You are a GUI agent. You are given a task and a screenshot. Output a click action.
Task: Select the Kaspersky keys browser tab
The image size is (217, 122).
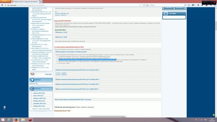[x=25, y=2]
